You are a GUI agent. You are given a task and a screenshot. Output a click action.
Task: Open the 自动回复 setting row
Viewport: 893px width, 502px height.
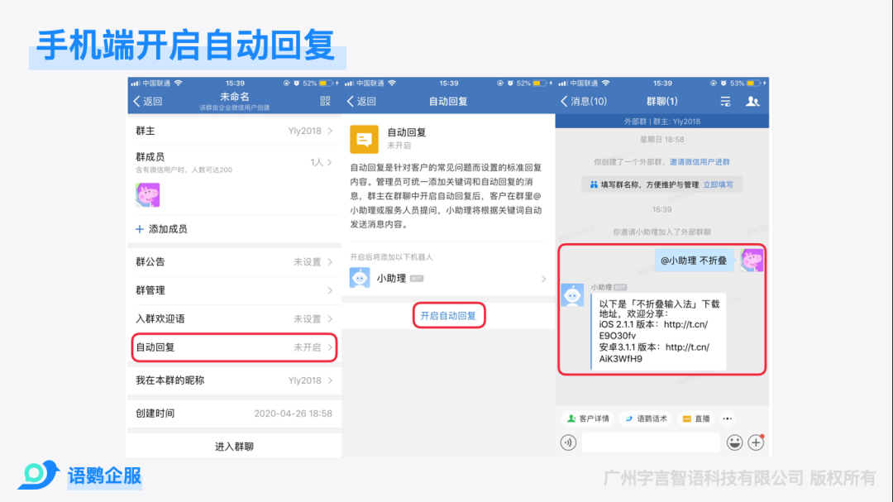[235, 347]
